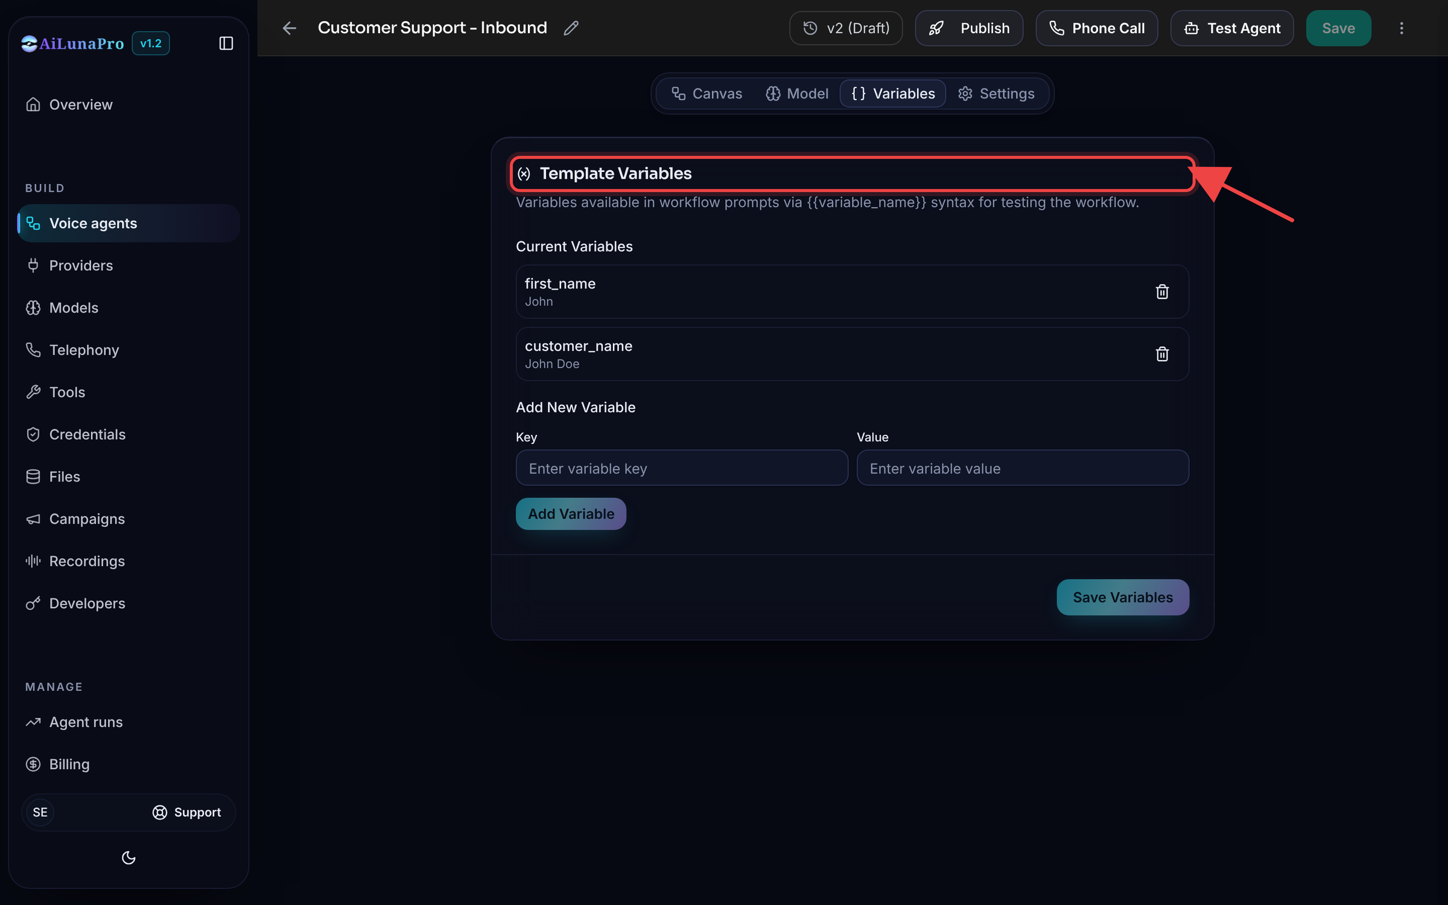Click the top Save button
The image size is (1448, 905).
click(1338, 28)
